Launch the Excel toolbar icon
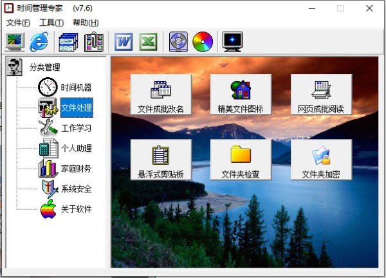This screenshot has width=386, height=278. pos(148,42)
